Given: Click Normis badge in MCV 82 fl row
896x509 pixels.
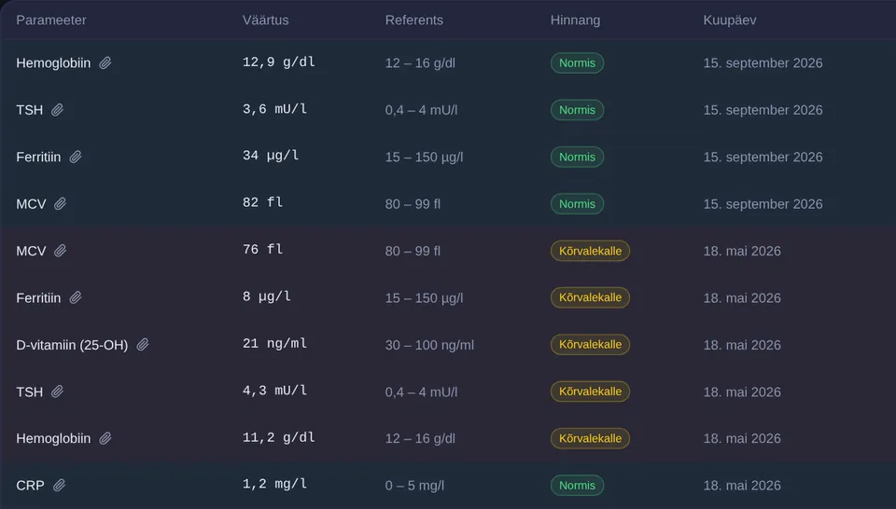Looking at the screenshot, I should [x=577, y=204].
